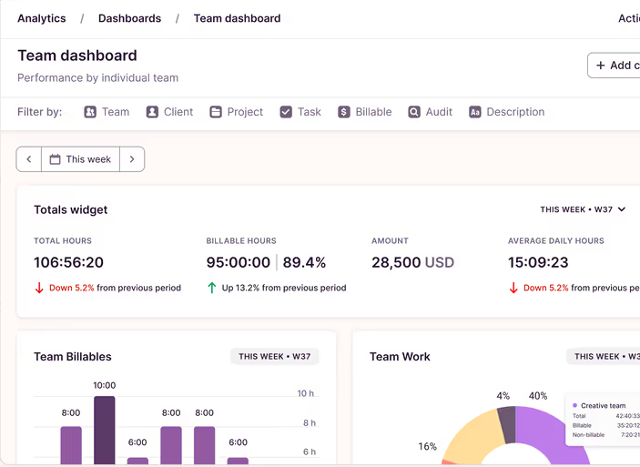Click average daily hours 15:09:23
Screen dimensions: 640x467
pyautogui.click(x=538, y=262)
